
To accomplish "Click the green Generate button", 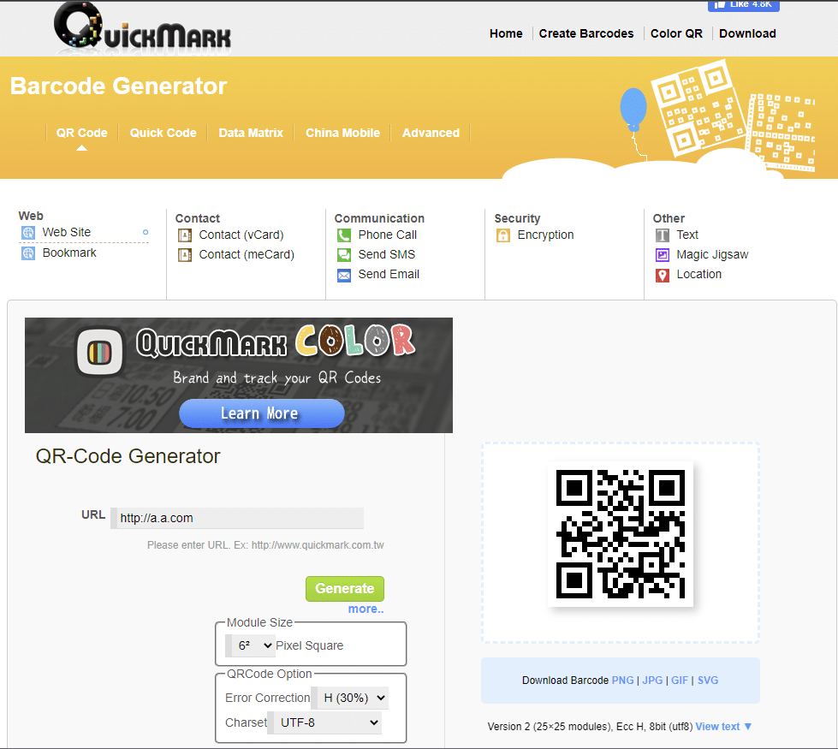I will tap(345, 589).
